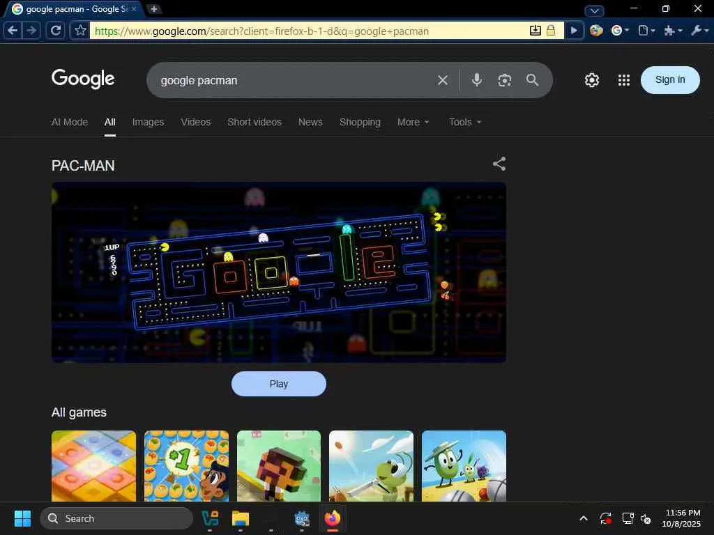The width and height of the screenshot is (714, 535).
Task: Click the Firefox icon on the taskbar
Action: click(333, 518)
